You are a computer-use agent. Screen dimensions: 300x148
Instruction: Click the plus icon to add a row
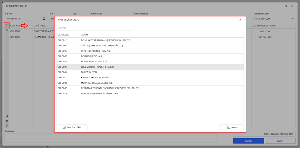pos(7,25)
